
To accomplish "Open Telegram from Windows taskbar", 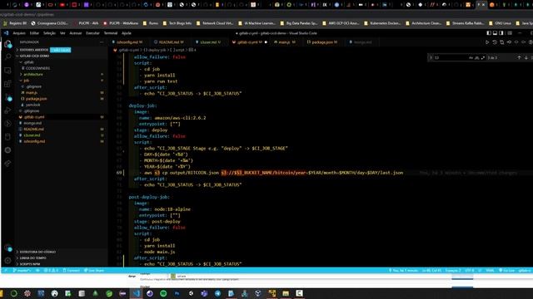I will (217, 293).
